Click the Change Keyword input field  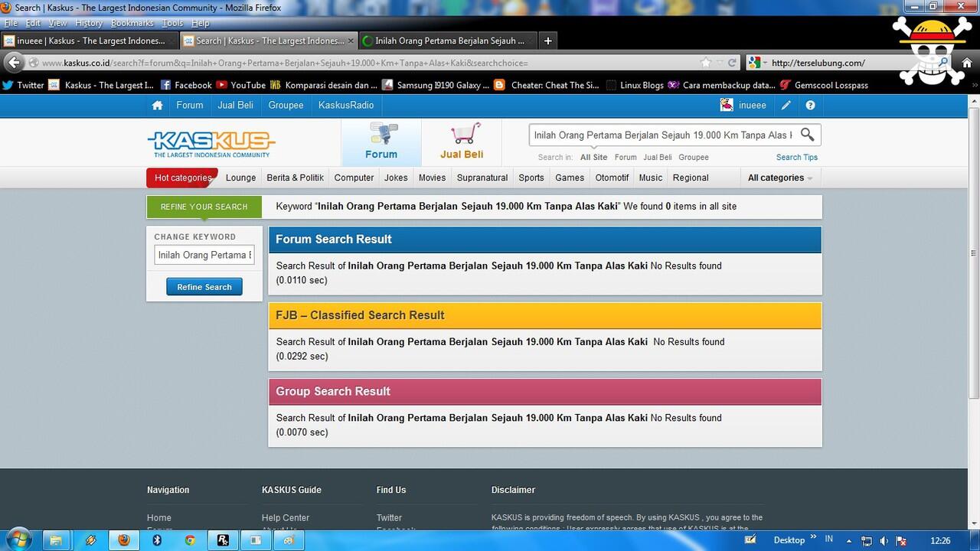pos(204,255)
